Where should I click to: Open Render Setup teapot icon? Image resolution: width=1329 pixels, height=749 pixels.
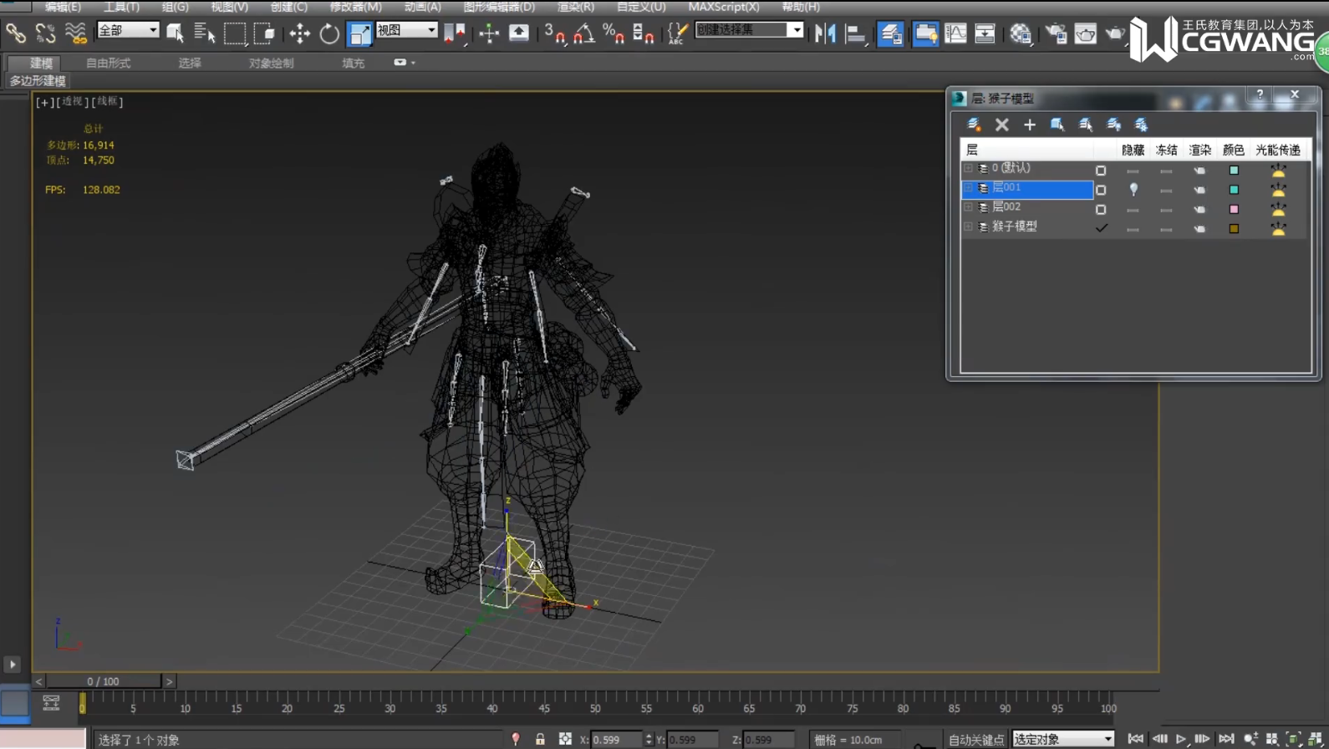coord(1056,33)
